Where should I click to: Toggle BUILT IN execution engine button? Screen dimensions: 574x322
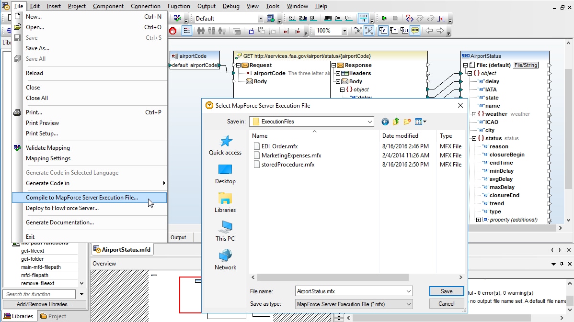[363, 18]
